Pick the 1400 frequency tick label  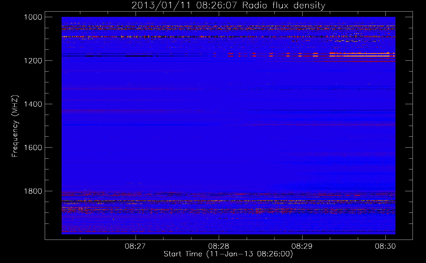click(33, 104)
